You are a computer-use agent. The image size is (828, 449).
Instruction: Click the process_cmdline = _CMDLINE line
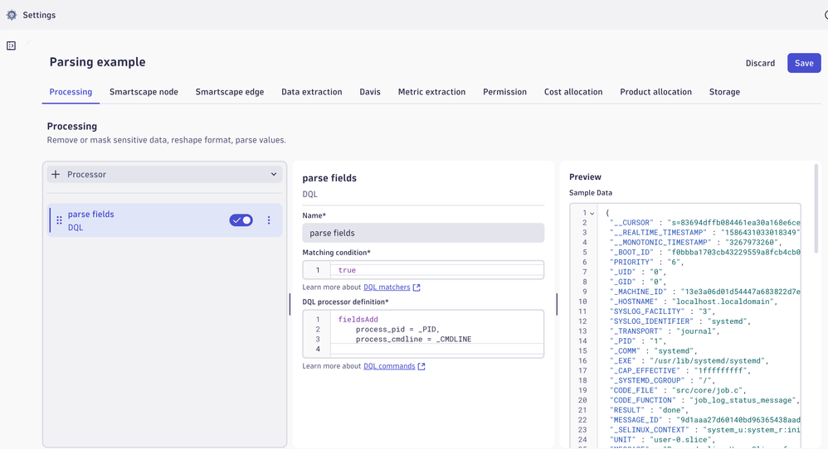click(413, 340)
